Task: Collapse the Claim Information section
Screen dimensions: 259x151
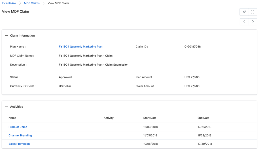Action: pos(7,36)
